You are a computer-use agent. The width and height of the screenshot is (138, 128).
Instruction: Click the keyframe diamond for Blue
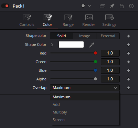(128, 70)
